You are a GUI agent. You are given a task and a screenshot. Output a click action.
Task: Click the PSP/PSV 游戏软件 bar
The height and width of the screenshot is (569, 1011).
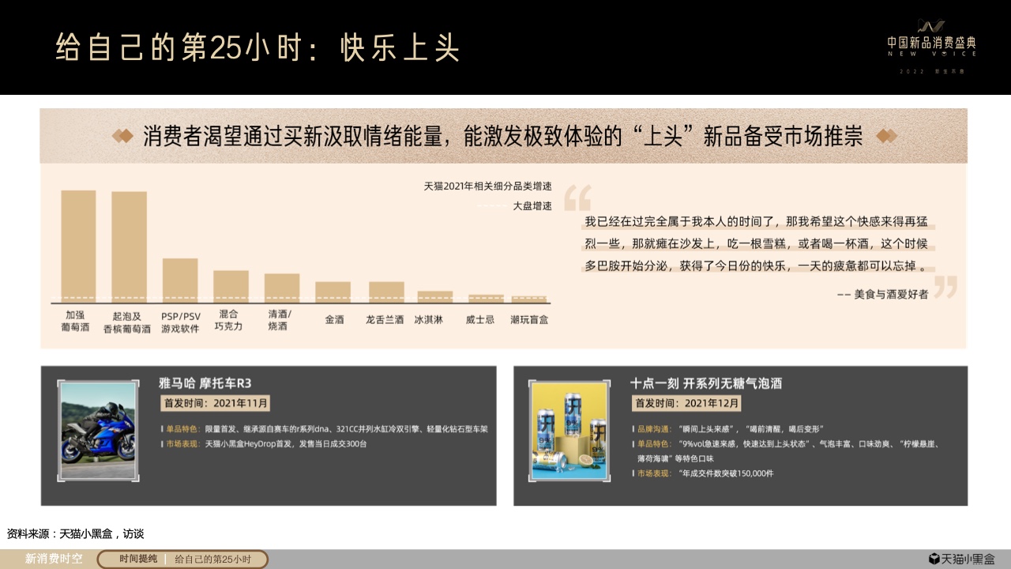pos(180,281)
